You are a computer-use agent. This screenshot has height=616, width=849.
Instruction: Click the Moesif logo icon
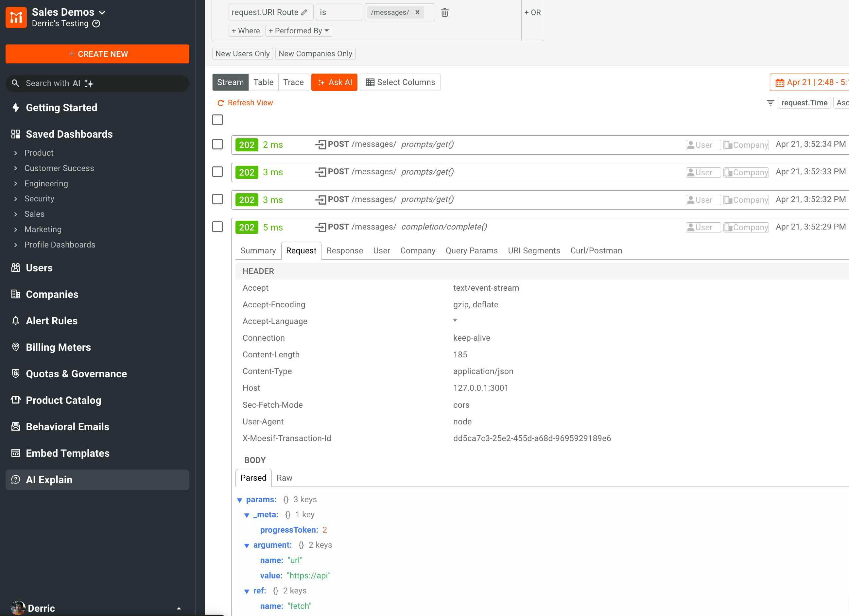(x=16, y=17)
